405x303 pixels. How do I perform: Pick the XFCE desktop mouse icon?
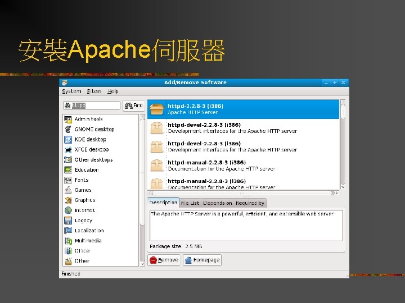68,150
